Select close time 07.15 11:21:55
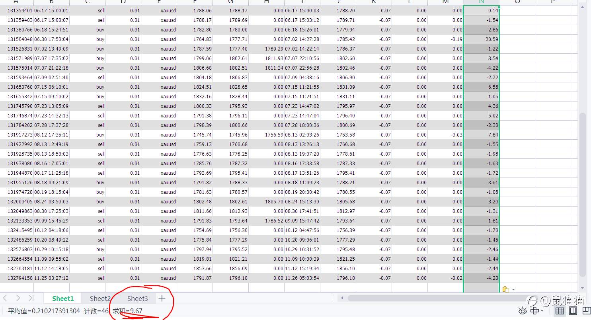591x320 pixels. 302,87
